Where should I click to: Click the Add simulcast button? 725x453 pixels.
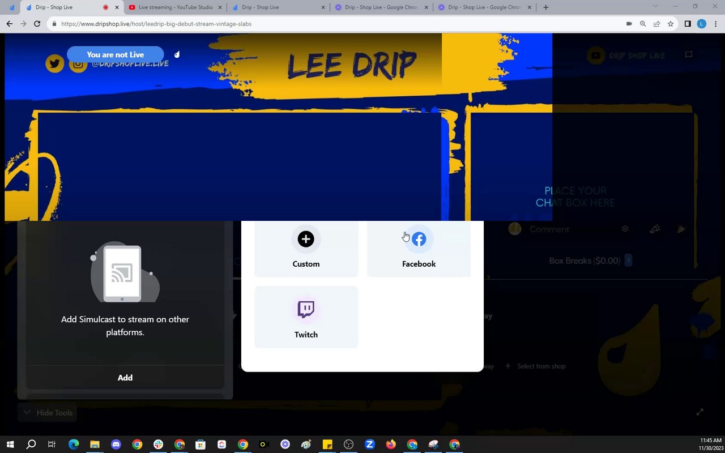125,378
